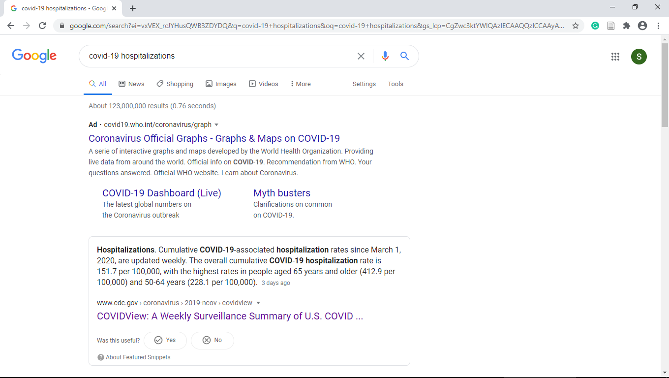Open the Google apps grid
This screenshot has width=669, height=378.
[615, 57]
